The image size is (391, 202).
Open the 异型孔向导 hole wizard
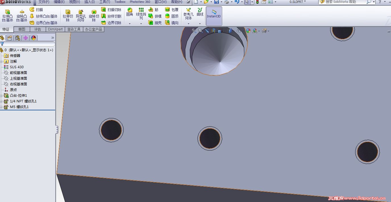point(81,16)
